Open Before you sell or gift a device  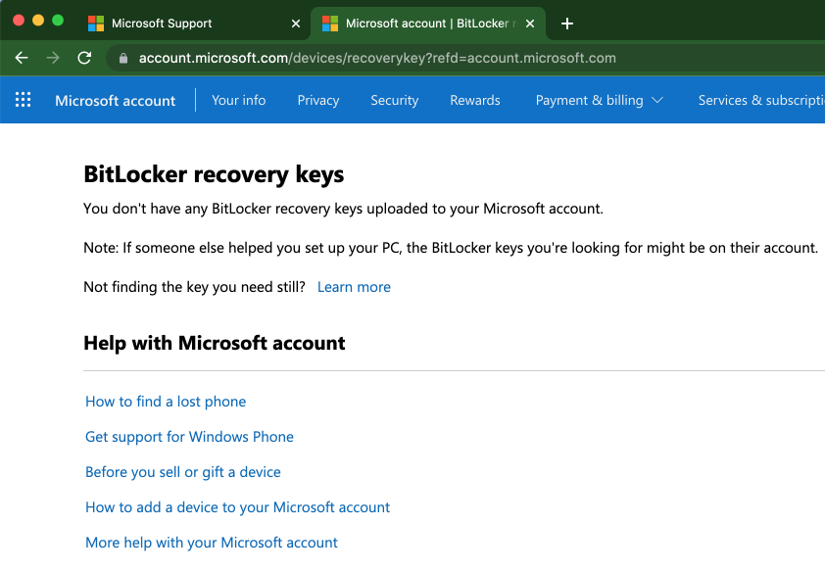(182, 471)
